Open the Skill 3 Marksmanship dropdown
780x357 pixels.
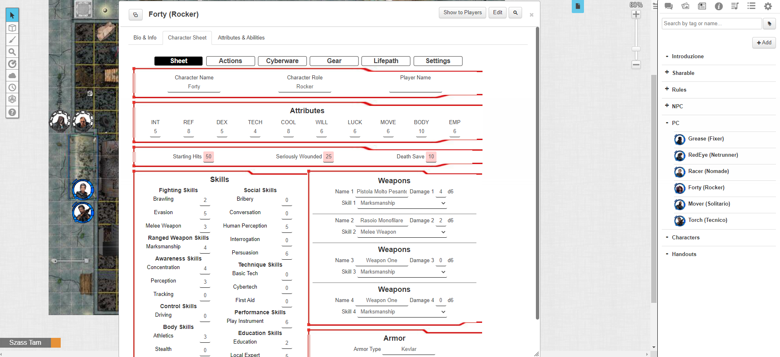pos(402,272)
